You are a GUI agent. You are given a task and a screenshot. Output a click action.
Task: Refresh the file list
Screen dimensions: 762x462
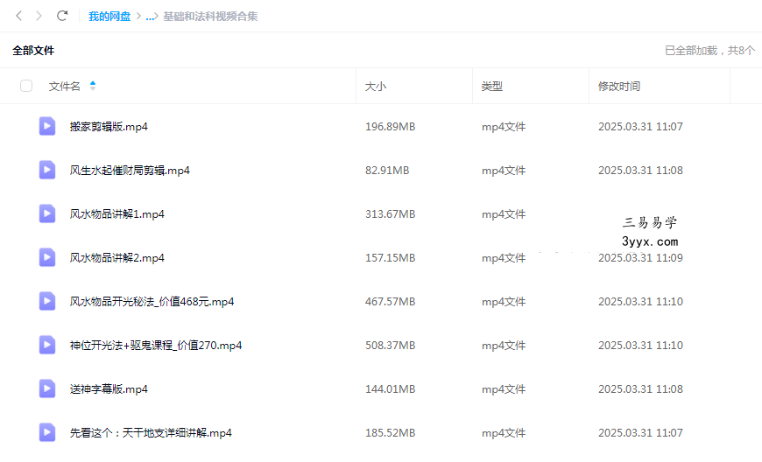tap(61, 16)
